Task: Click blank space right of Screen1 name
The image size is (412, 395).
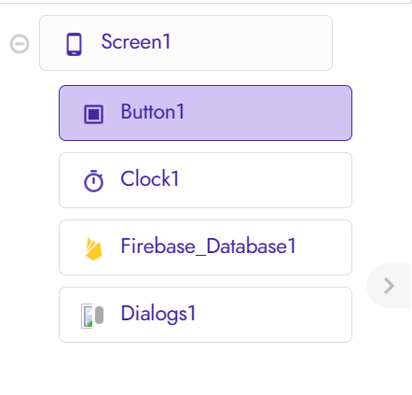Action: (x=249, y=43)
